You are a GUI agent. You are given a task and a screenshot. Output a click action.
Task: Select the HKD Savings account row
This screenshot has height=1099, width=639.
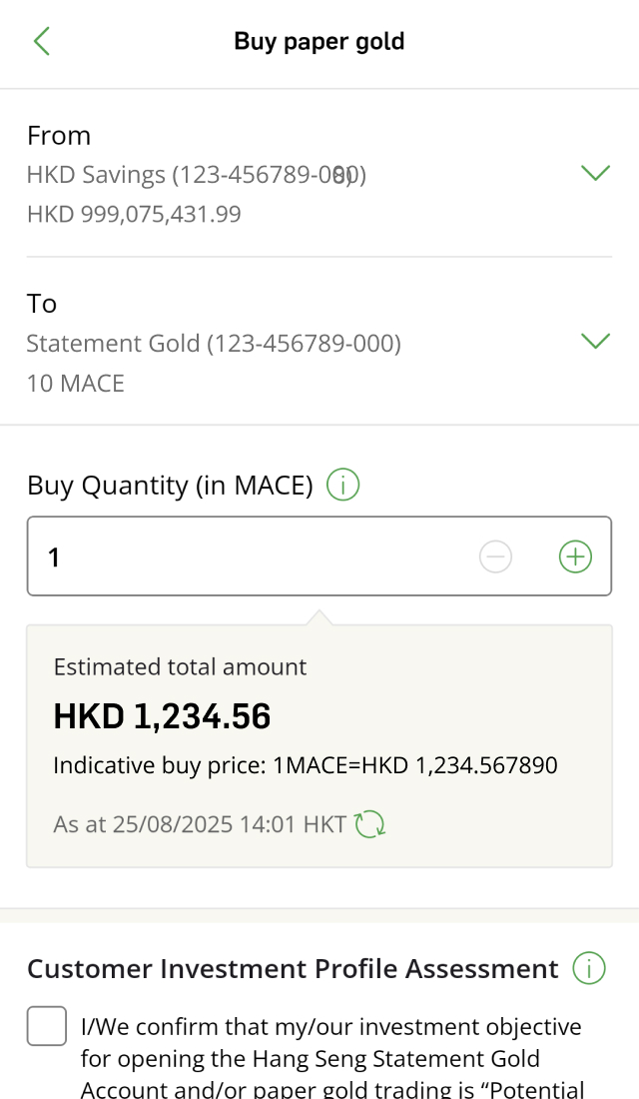[x=197, y=176]
